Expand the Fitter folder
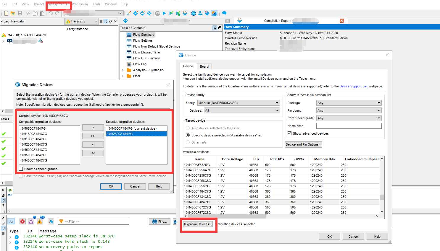This screenshot has width=440, height=251. tap(123, 76)
